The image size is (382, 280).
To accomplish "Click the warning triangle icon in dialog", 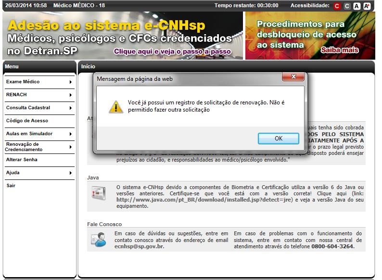I will click(x=116, y=106).
